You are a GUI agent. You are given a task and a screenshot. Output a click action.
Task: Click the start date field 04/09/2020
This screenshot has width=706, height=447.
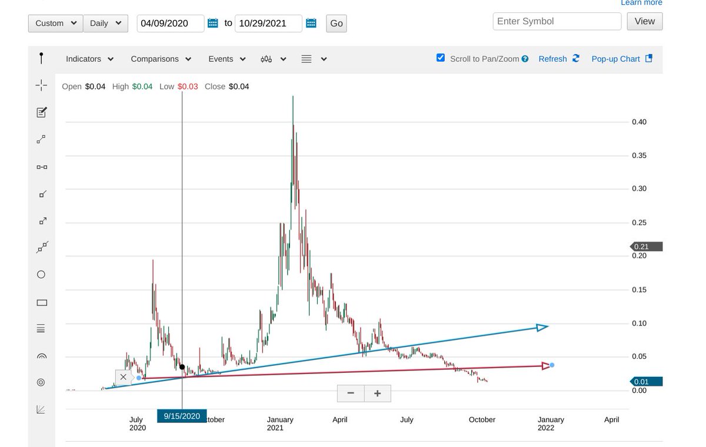171,24
